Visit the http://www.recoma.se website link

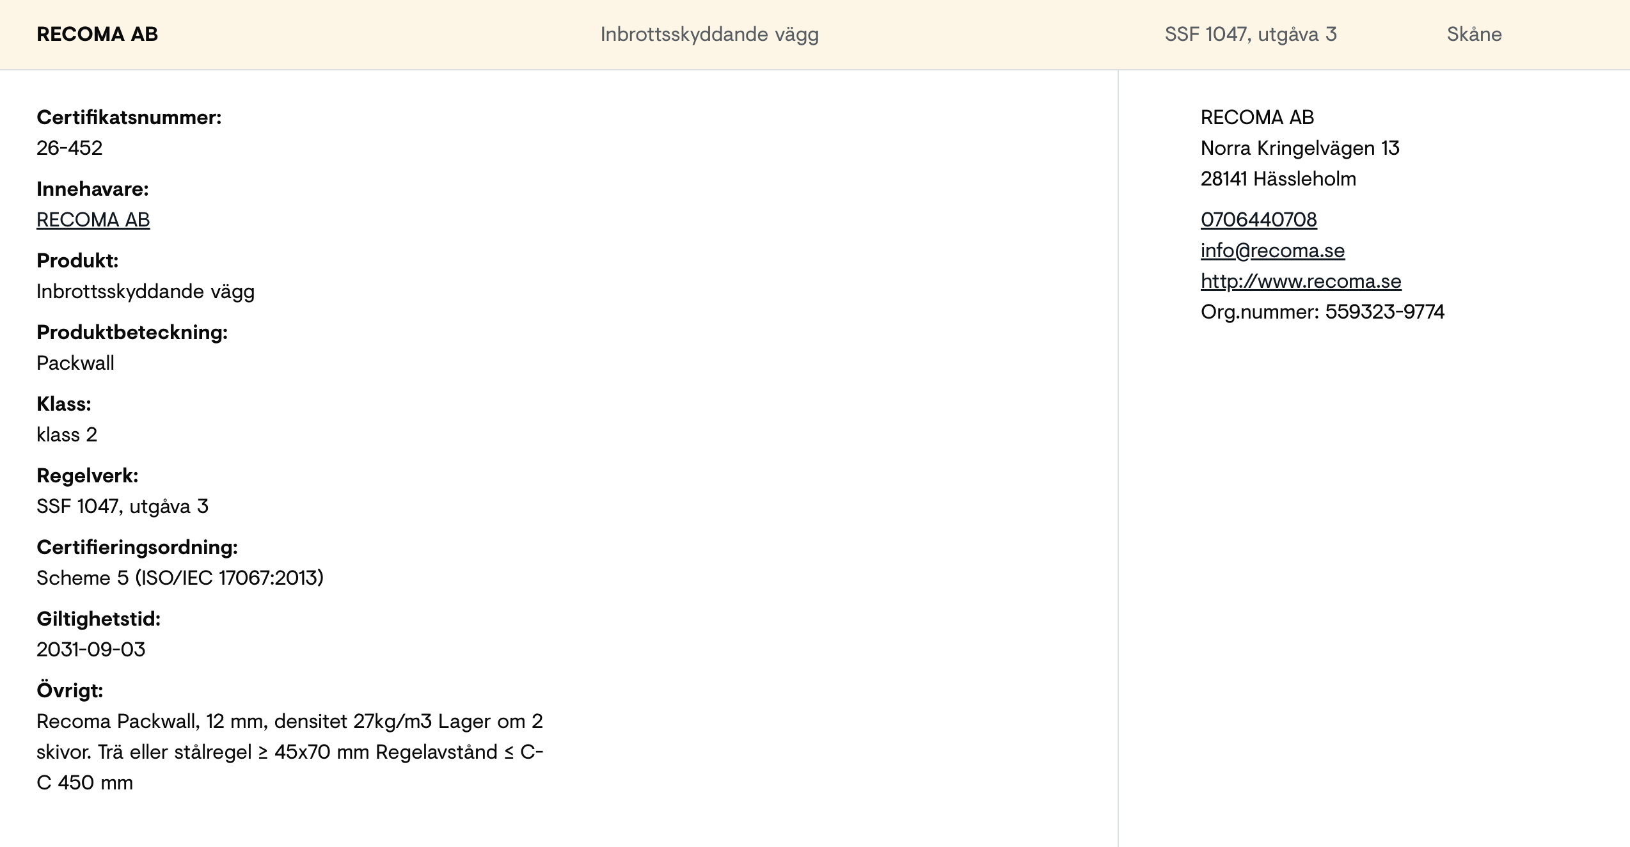pyautogui.click(x=1301, y=281)
